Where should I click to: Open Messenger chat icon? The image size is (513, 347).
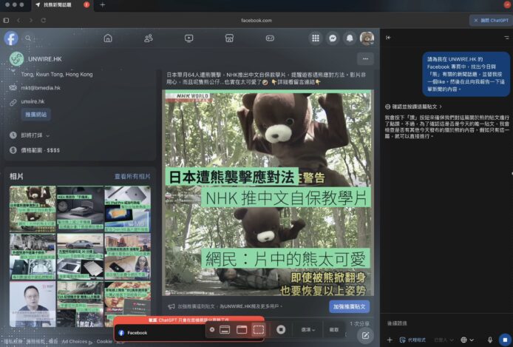(333, 38)
